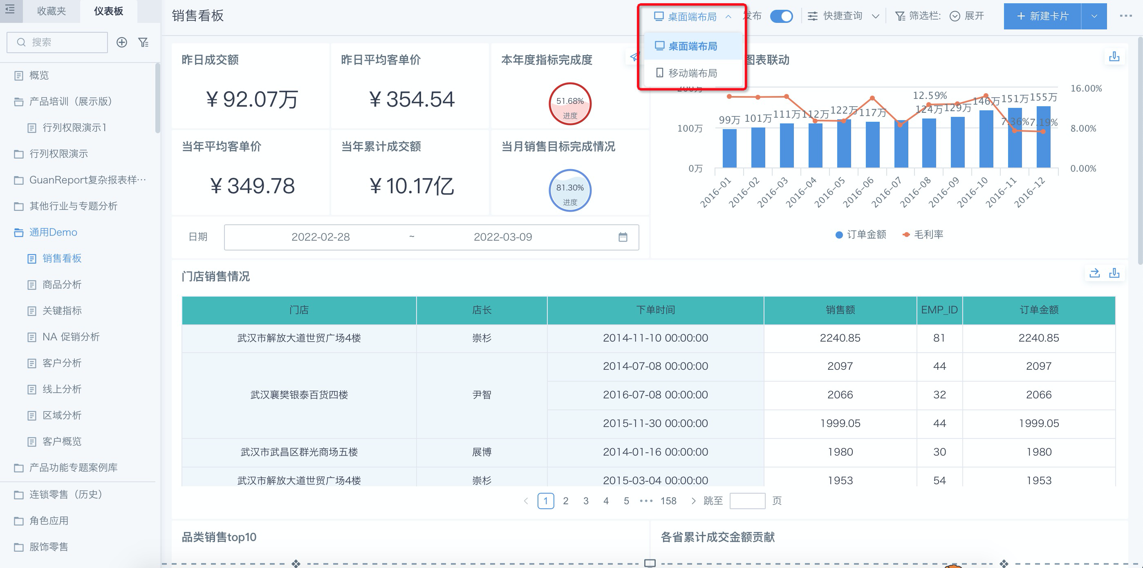
Task: Open the 客户分析 dashboard page
Action: coord(62,363)
